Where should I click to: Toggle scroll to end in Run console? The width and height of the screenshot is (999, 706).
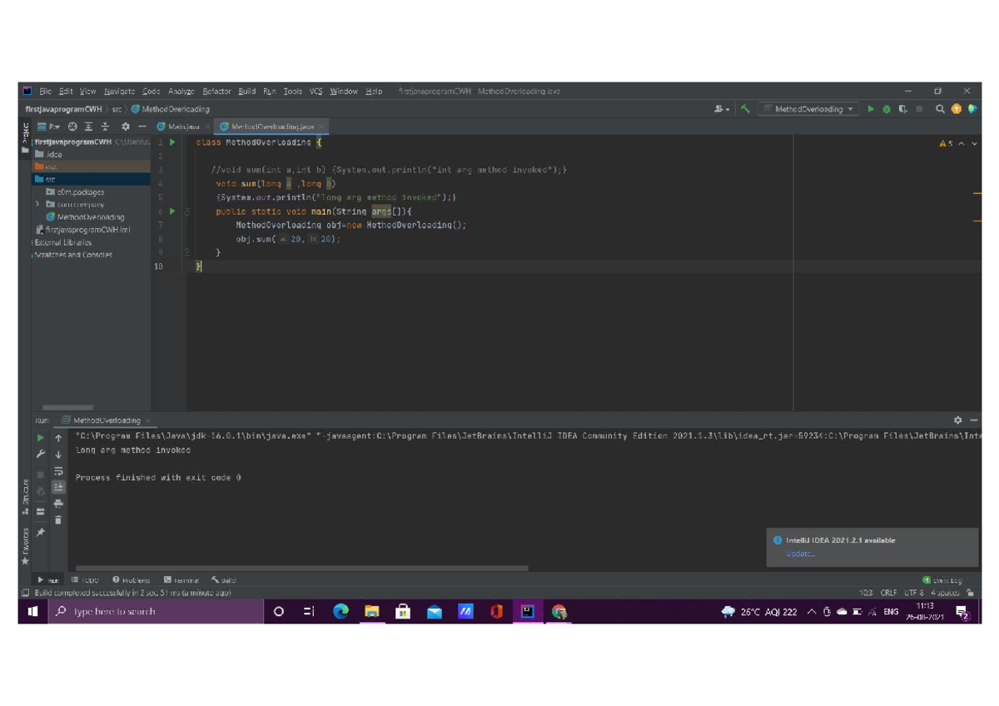pos(58,487)
